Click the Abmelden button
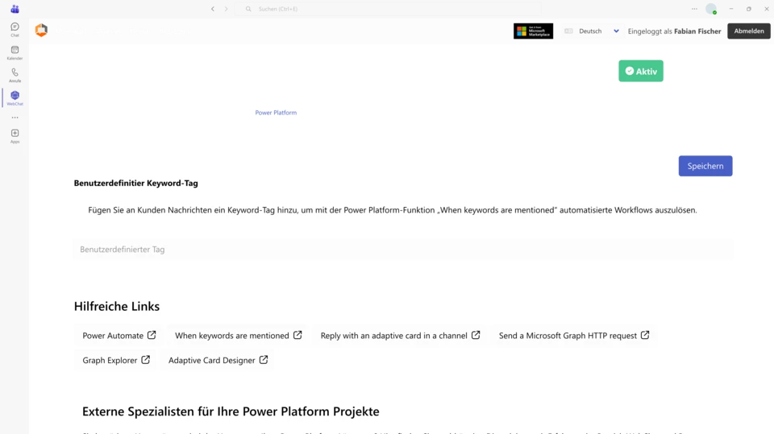774x434 pixels. point(749,31)
